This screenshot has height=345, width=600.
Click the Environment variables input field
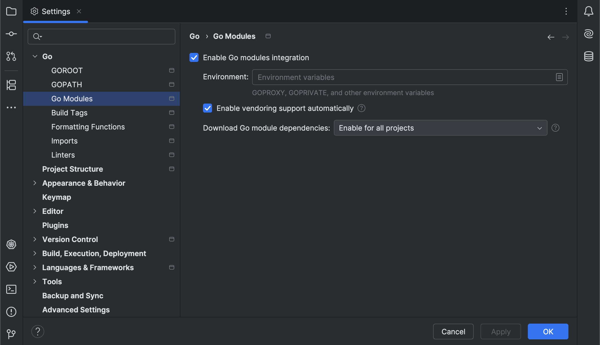click(403, 77)
